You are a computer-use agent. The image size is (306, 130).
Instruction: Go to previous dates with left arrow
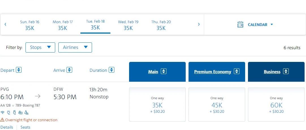tap(5, 24)
